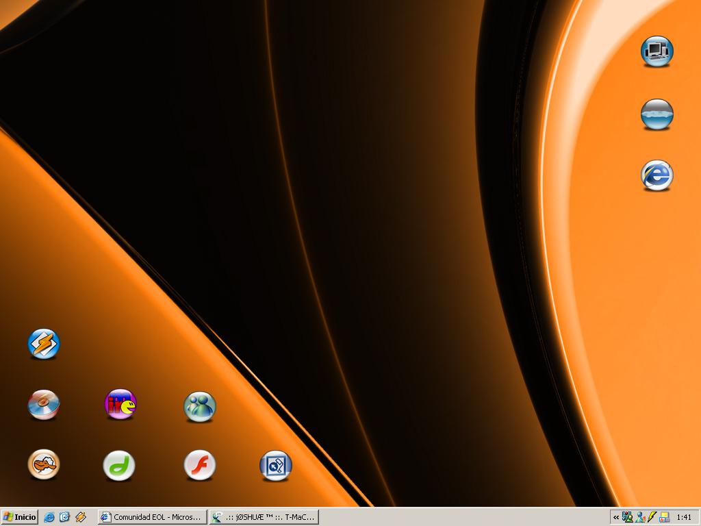
Task: Click the taskbar clock showing 1:41
Action: click(x=683, y=517)
